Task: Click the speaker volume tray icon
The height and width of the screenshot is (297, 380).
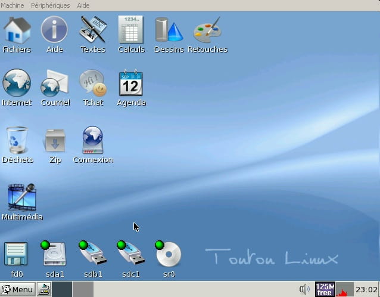Action: [x=304, y=289]
